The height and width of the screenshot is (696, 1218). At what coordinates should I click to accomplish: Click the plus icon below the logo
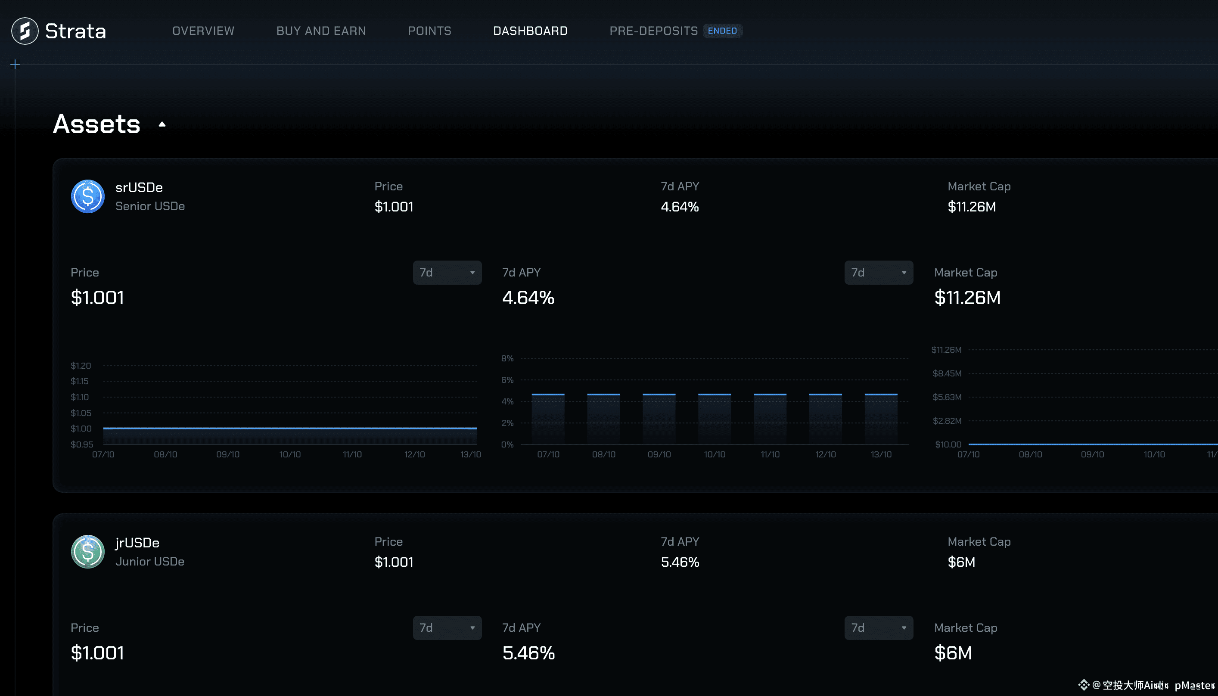tap(16, 65)
